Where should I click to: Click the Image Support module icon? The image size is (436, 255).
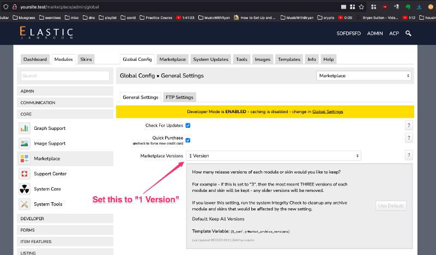(25, 144)
